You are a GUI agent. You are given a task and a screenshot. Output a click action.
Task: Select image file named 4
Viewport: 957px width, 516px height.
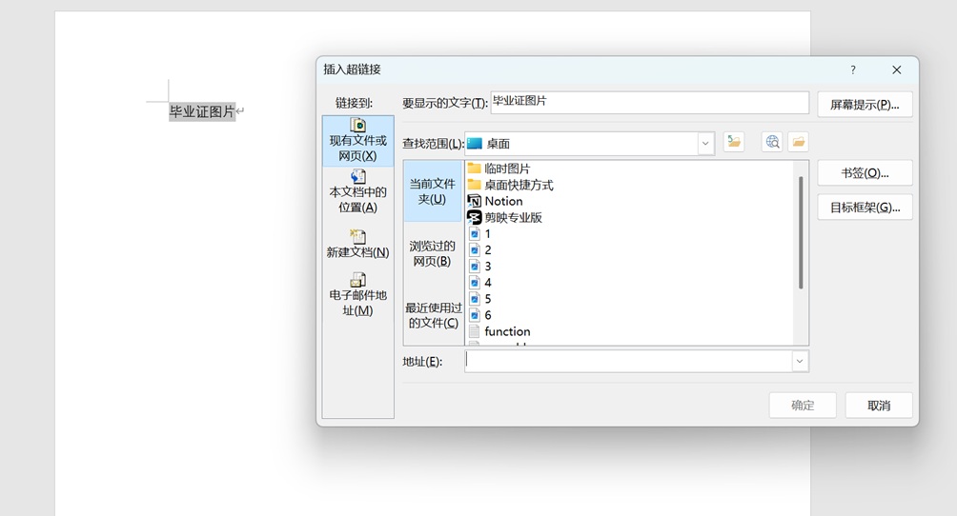(x=479, y=283)
